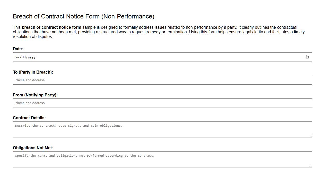
Task: Click the Contract Details label
Action: (x=29, y=118)
